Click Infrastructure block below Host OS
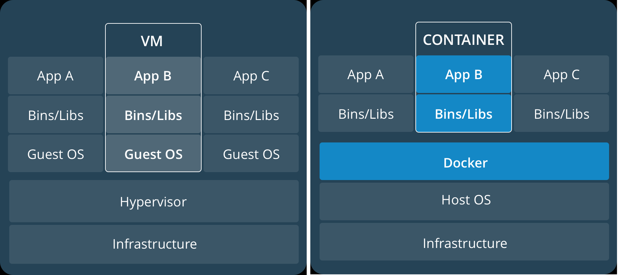This screenshot has width=618, height=275. coord(464,242)
